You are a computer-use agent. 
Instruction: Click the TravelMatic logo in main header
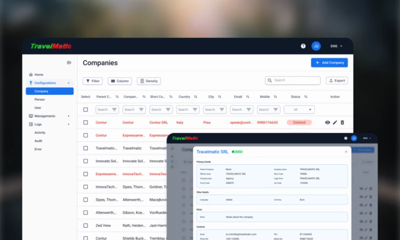coord(51,46)
